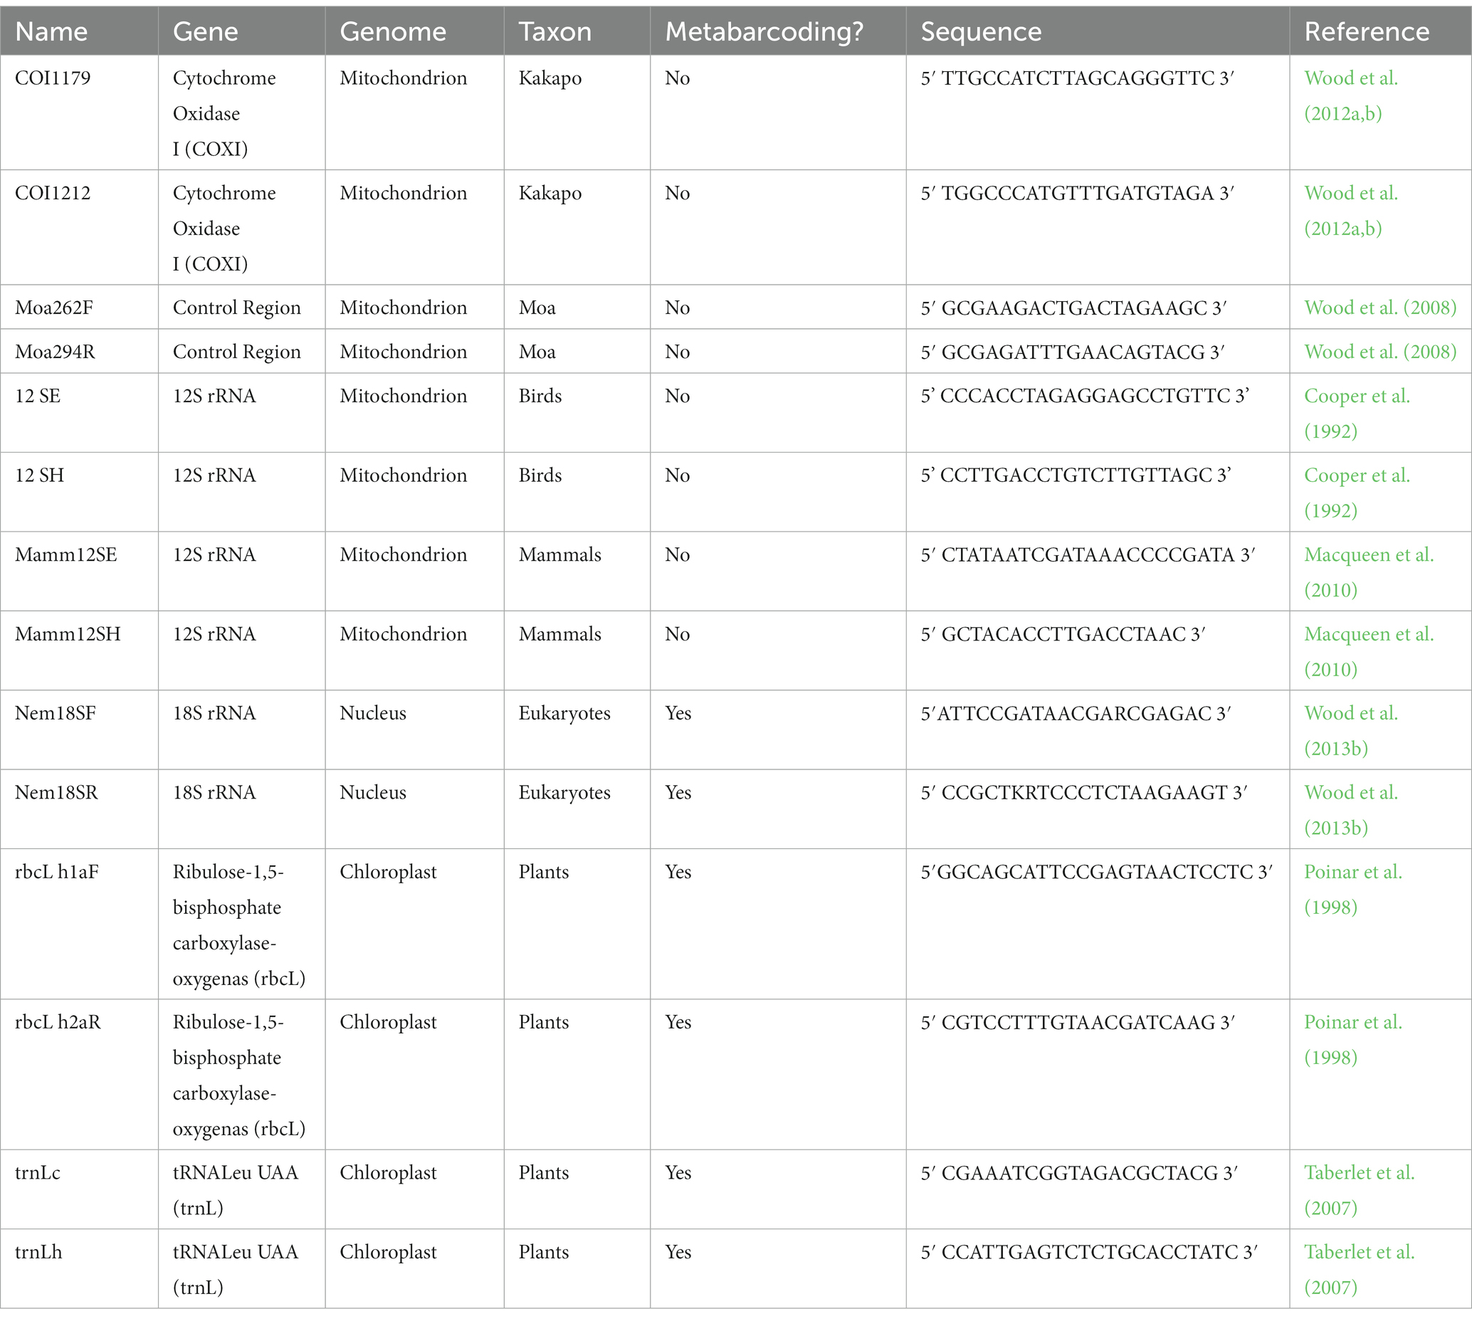Click sequence CCATTGAGTCTCTGCACCTATC

tap(1090, 1251)
